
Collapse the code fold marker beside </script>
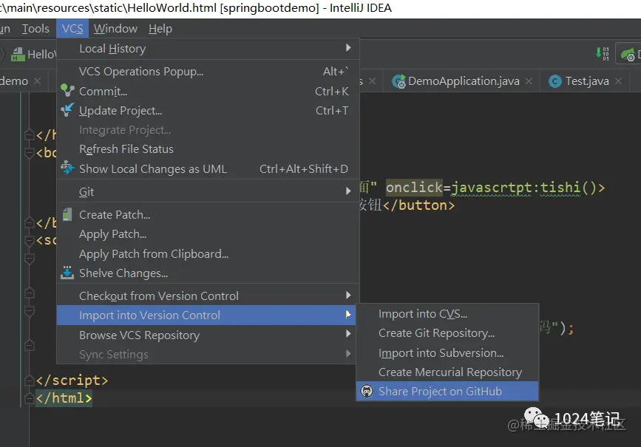coord(29,381)
